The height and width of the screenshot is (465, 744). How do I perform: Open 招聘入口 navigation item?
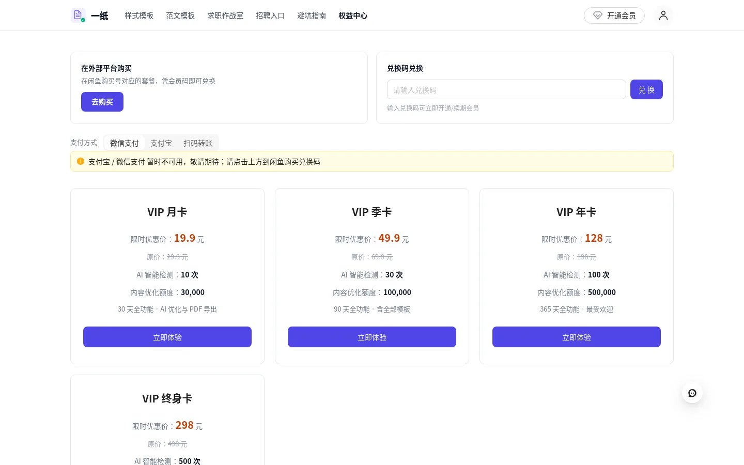pos(270,16)
